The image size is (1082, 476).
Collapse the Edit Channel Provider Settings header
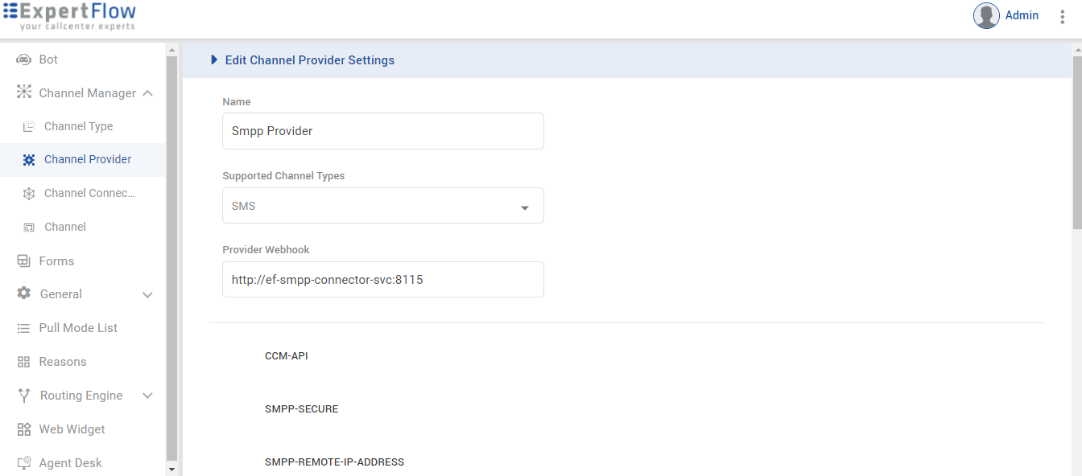[213, 59]
